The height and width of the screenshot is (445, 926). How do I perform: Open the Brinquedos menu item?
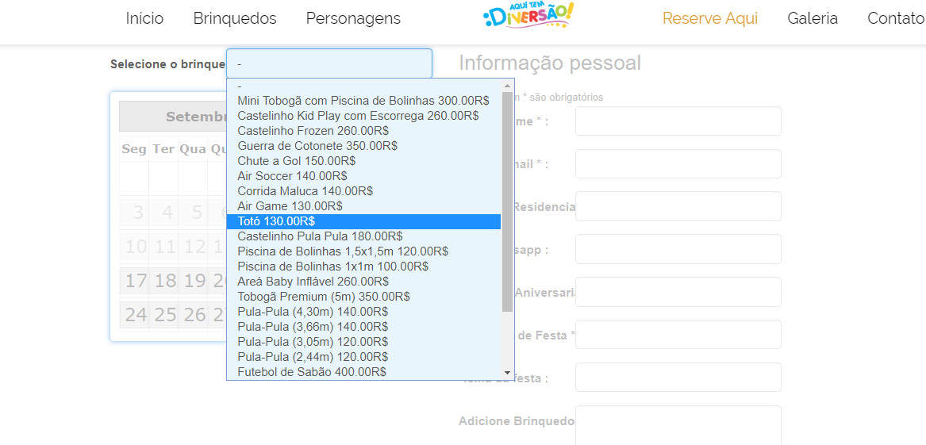click(x=234, y=18)
